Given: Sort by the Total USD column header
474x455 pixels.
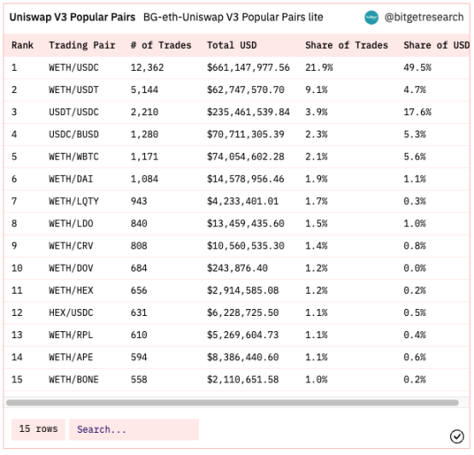Looking at the screenshot, I should coord(231,45).
